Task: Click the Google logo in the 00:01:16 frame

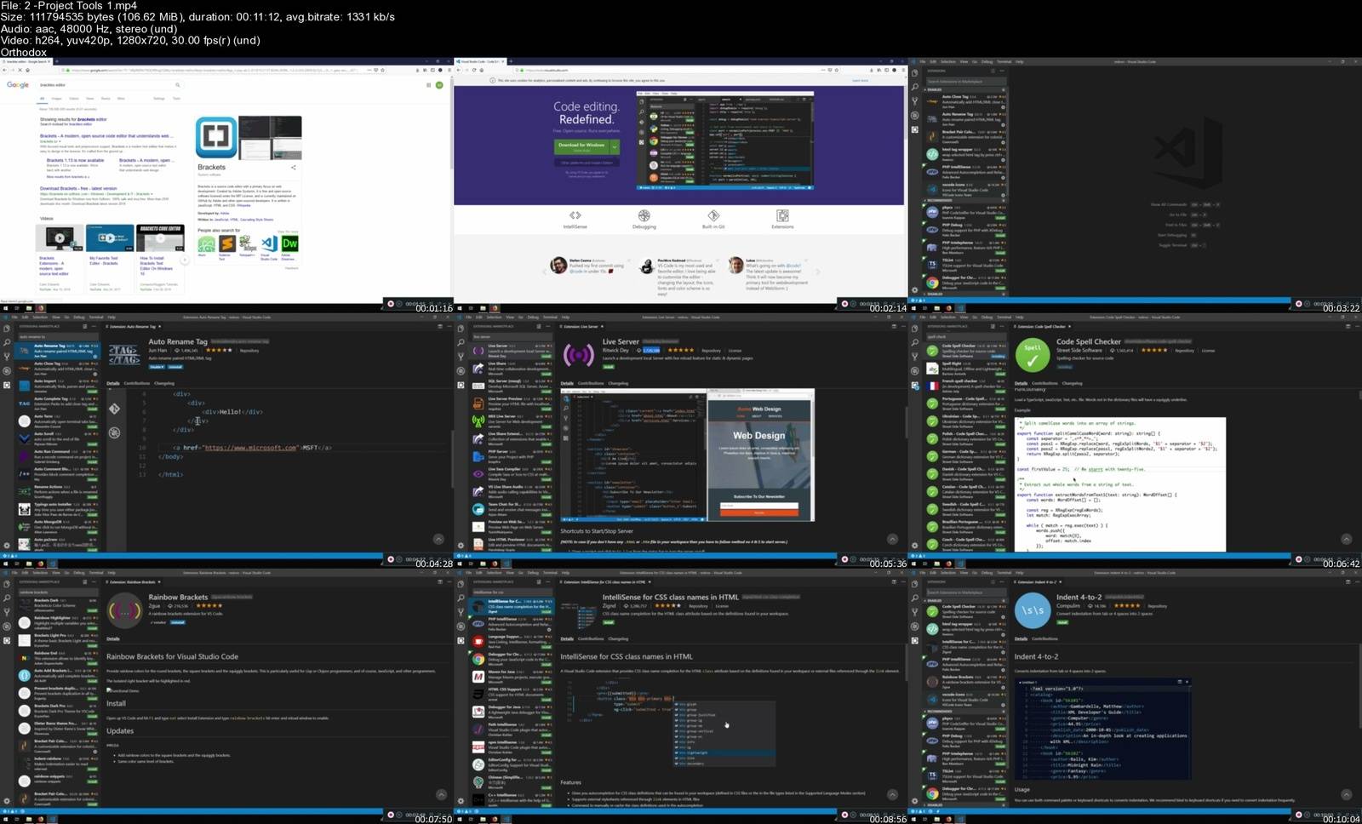Action: [18, 85]
